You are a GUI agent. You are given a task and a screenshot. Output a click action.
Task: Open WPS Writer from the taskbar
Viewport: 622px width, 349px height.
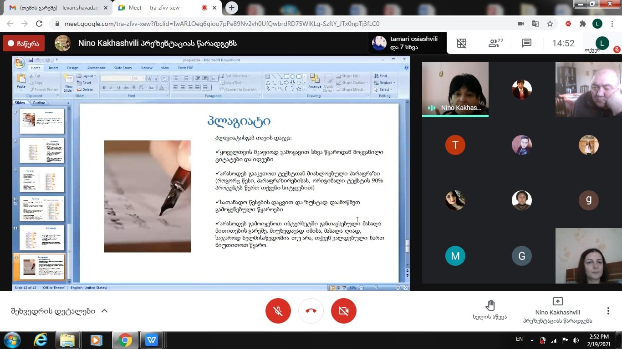point(151,340)
